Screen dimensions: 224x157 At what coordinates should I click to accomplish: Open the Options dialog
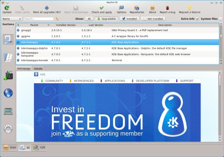121,9
